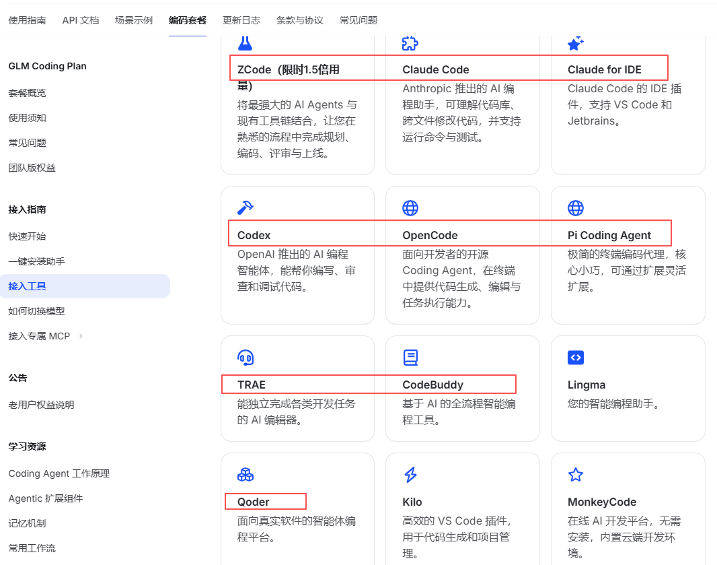Open the OpenCode card title
This screenshot has height=565, width=717.
tap(430, 235)
